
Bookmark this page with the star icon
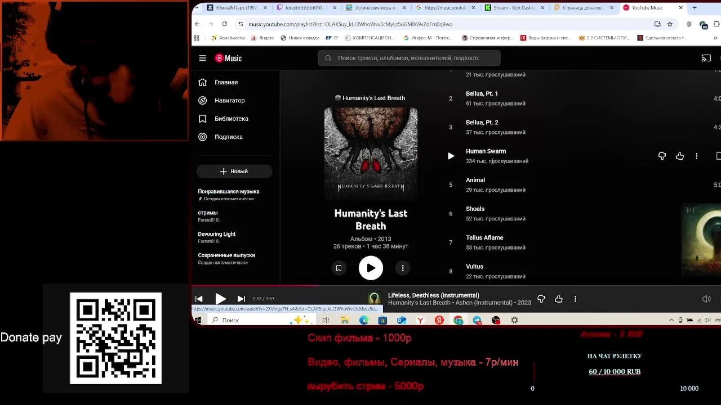pos(670,24)
